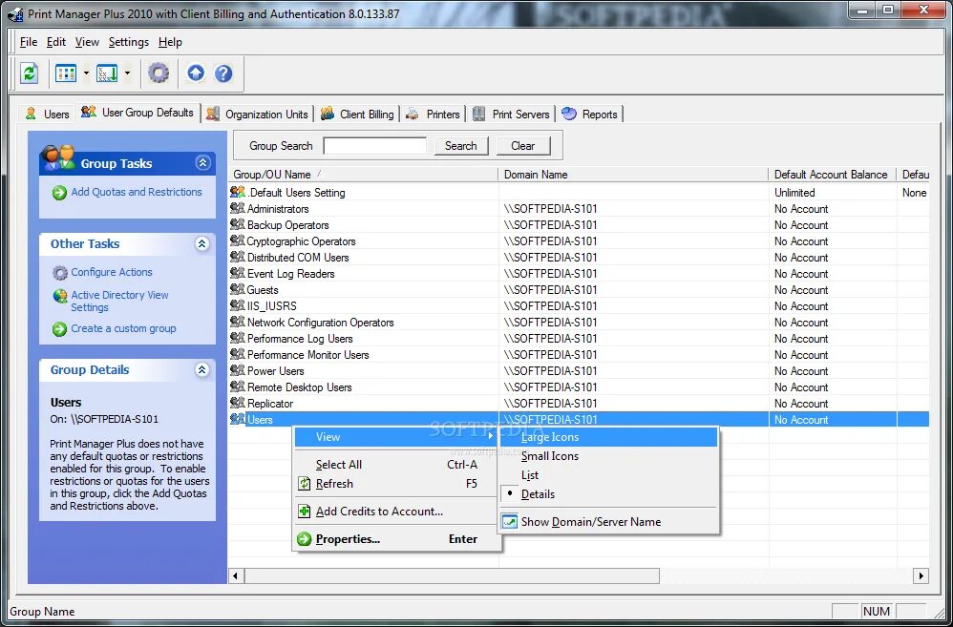Click the blue up-arrow toolbar icon
Viewport: 953px width, 627px height.
(195, 73)
